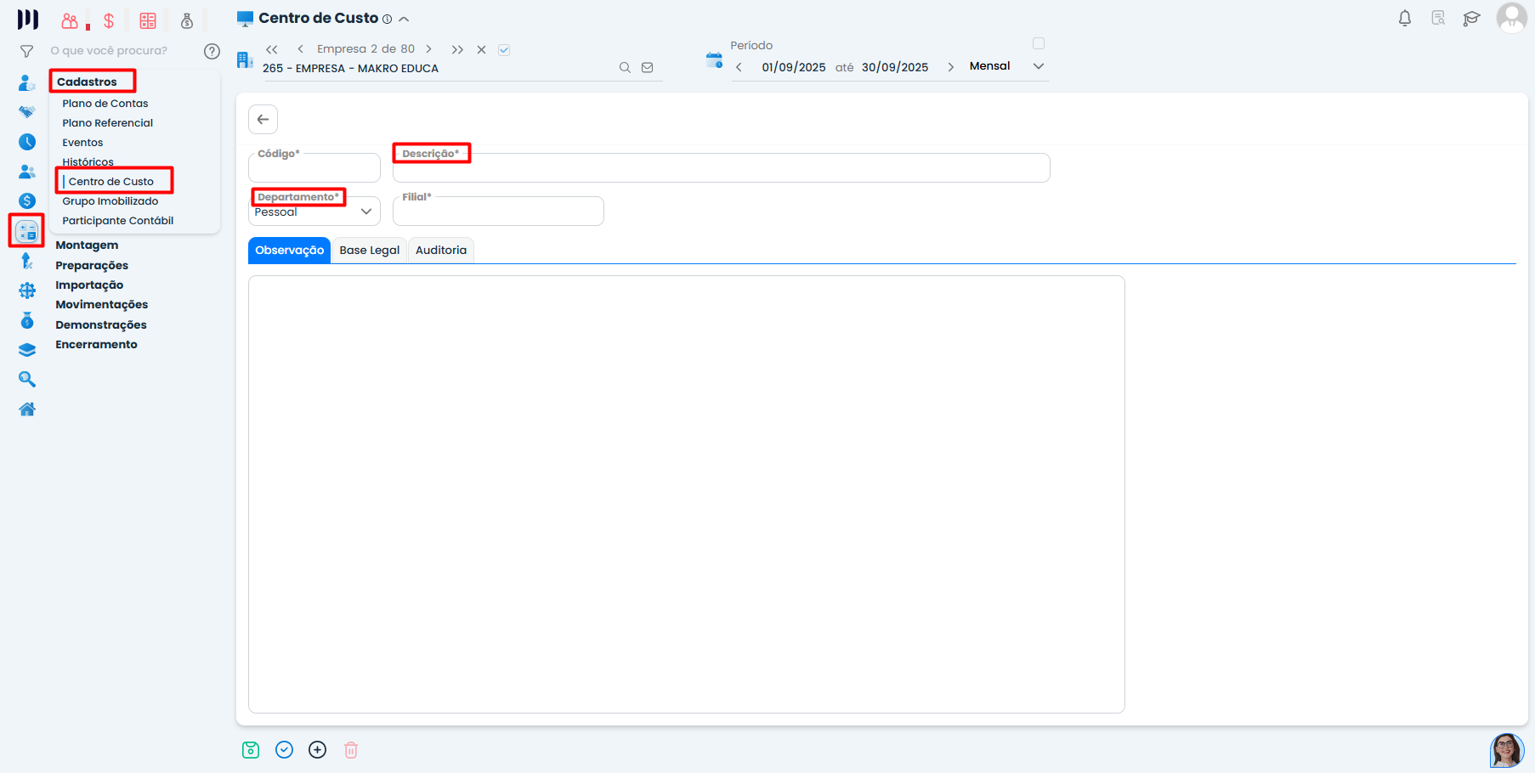Image resolution: width=1535 pixels, height=773 pixels.
Task: Select the calculator accounting sidebar icon
Action: tap(27, 231)
